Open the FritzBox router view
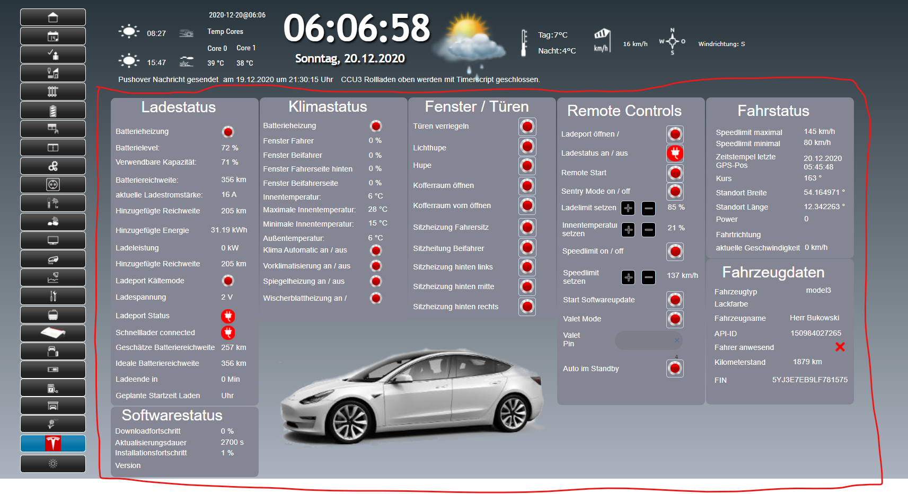 [53, 334]
